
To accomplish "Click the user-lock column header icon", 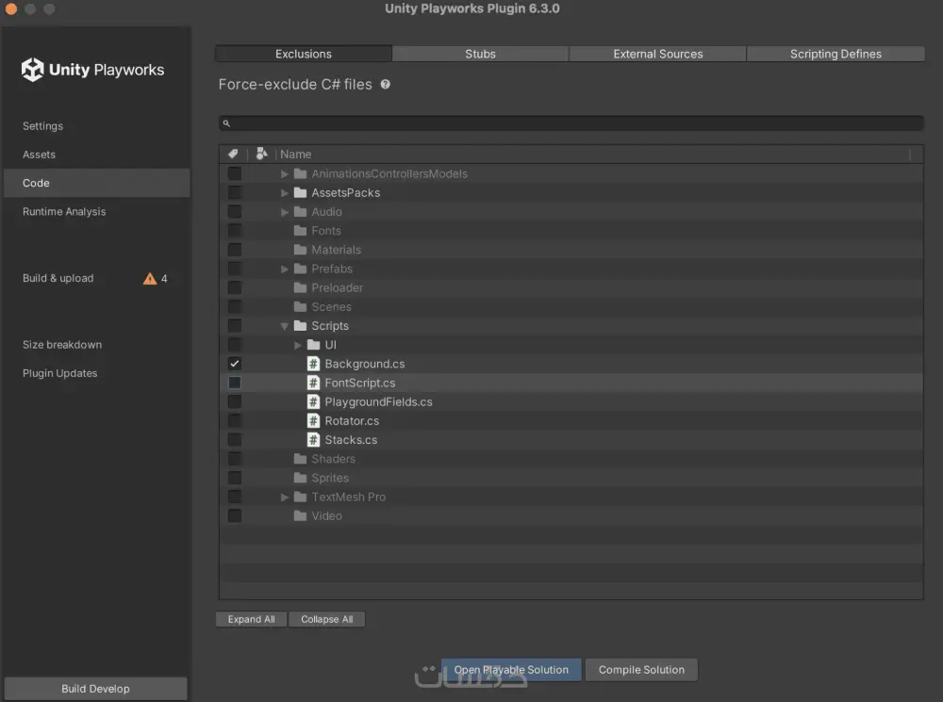I will tap(261, 154).
